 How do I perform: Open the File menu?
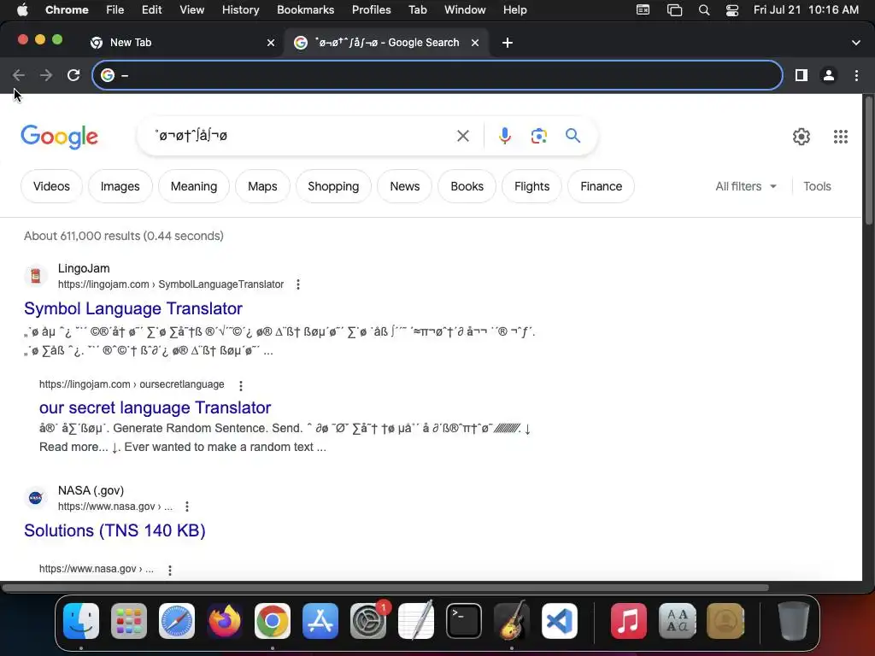pyautogui.click(x=115, y=10)
